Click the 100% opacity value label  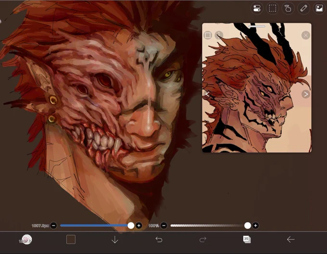pyautogui.click(x=153, y=226)
